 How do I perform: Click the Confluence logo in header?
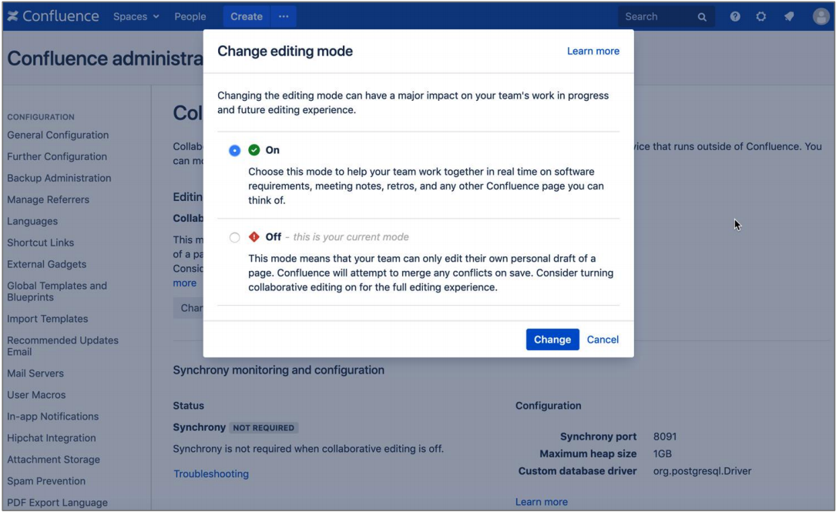pyautogui.click(x=53, y=16)
